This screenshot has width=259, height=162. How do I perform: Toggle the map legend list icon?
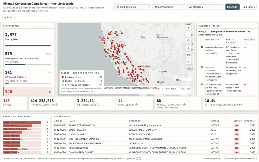click(189, 62)
